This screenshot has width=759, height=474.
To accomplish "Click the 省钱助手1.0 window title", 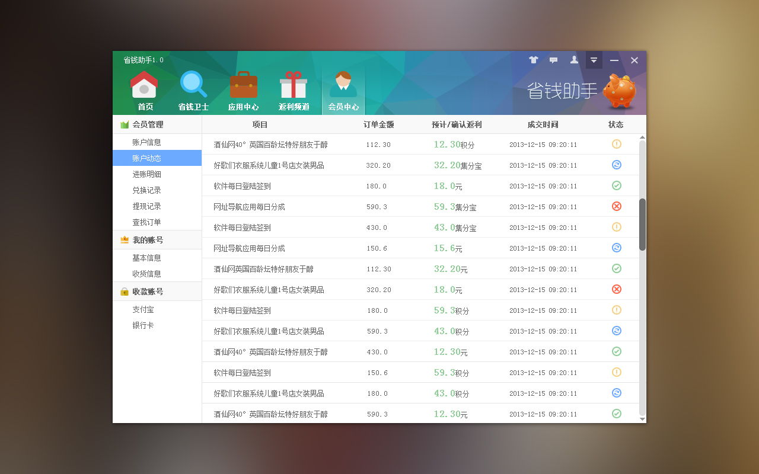I will click(x=143, y=60).
